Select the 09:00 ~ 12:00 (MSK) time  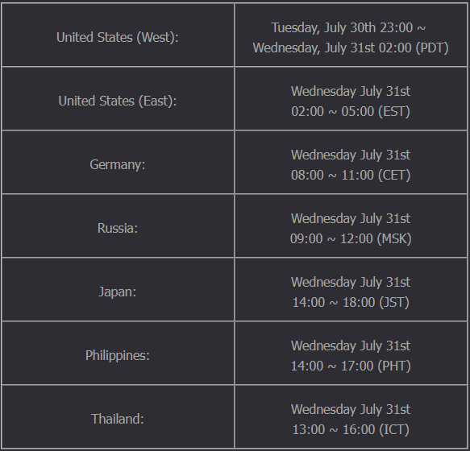[351, 238]
